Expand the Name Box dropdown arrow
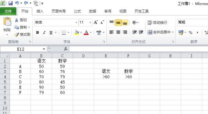The height and width of the screenshot is (114, 208). click(44, 49)
